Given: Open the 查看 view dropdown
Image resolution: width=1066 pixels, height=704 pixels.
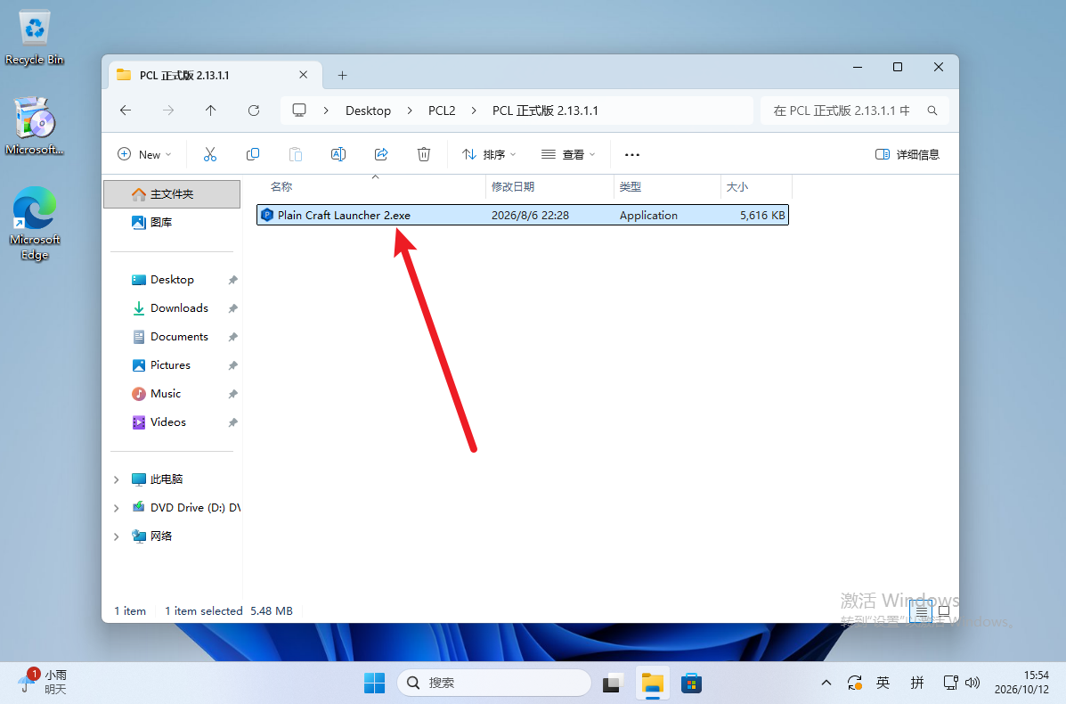Looking at the screenshot, I should click(568, 154).
